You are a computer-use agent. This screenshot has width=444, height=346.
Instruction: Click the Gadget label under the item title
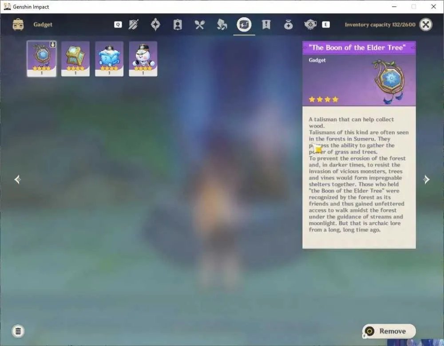click(317, 60)
